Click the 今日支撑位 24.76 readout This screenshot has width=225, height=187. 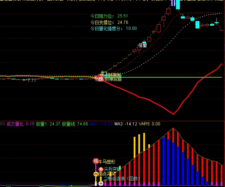point(109,22)
